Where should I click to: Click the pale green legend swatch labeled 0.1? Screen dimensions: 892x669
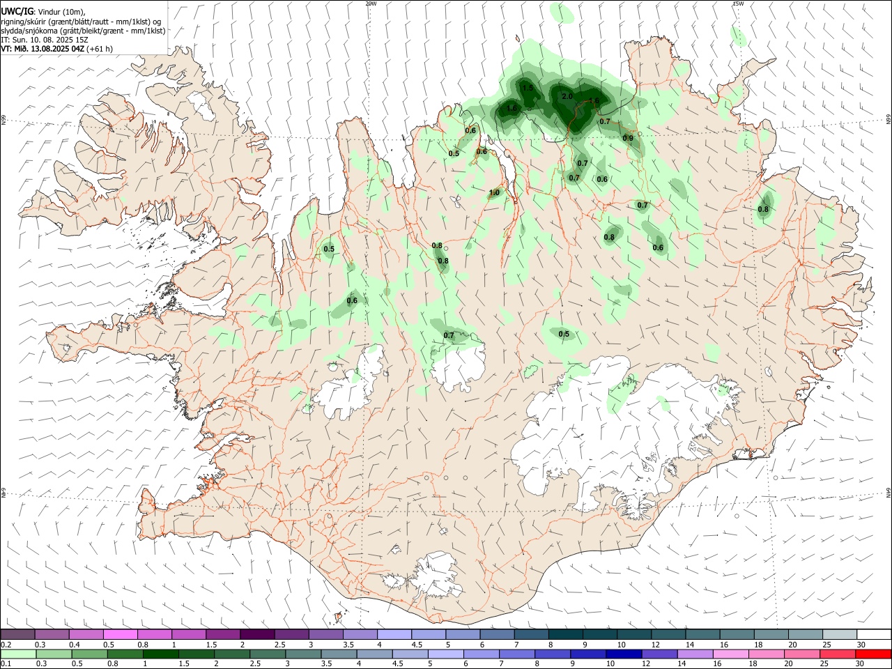pos(18,654)
